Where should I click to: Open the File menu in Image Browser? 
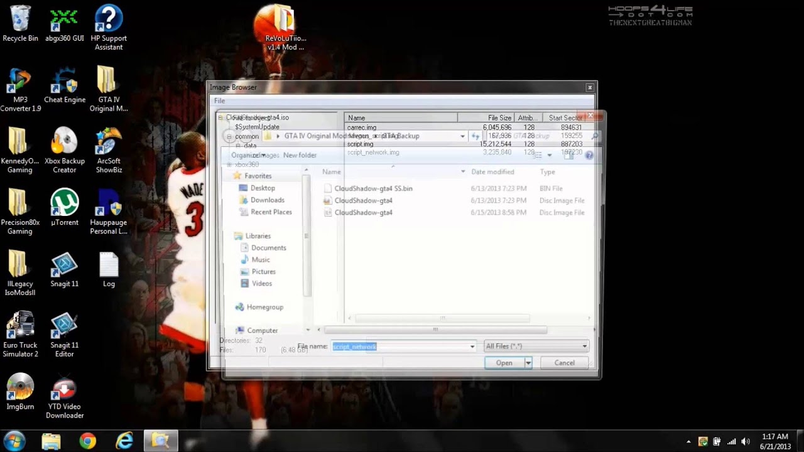point(219,100)
